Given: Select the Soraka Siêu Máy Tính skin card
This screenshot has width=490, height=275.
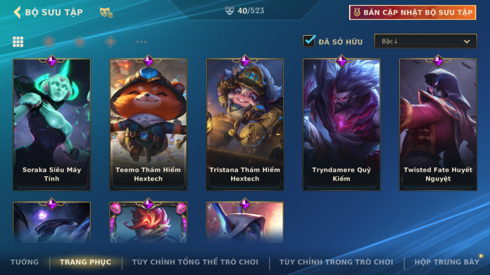Looking at the screenshot, I should point(52,125).
